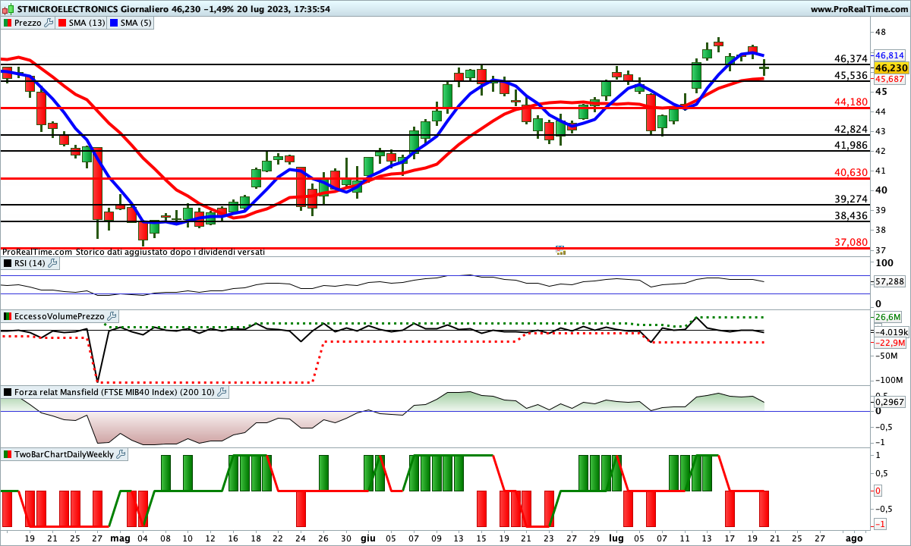Click the red -22,9M value tag
911x546 pixels.
[x=890, y=343]
